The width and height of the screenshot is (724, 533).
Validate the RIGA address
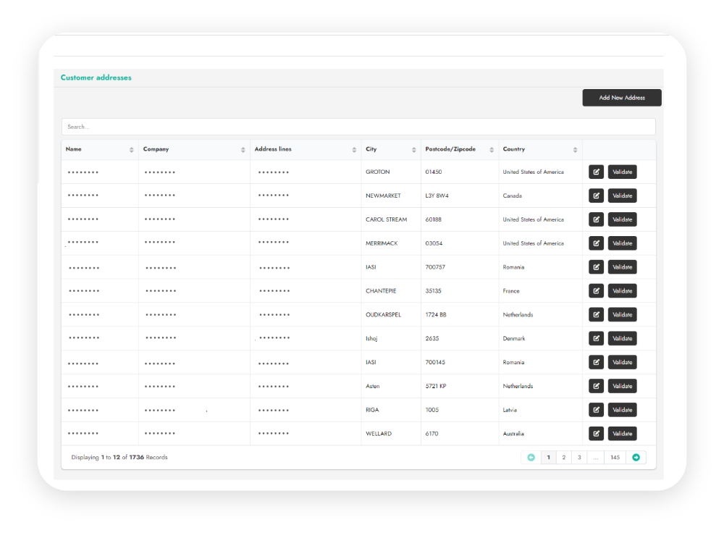click(x=623, y=410)
